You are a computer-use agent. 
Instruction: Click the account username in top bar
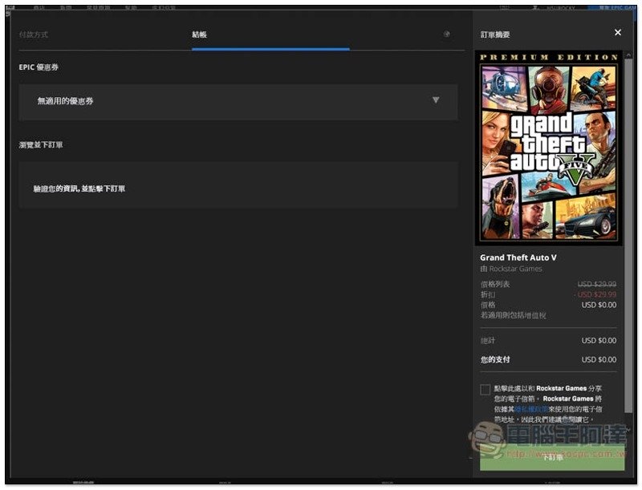click(559, 7)
